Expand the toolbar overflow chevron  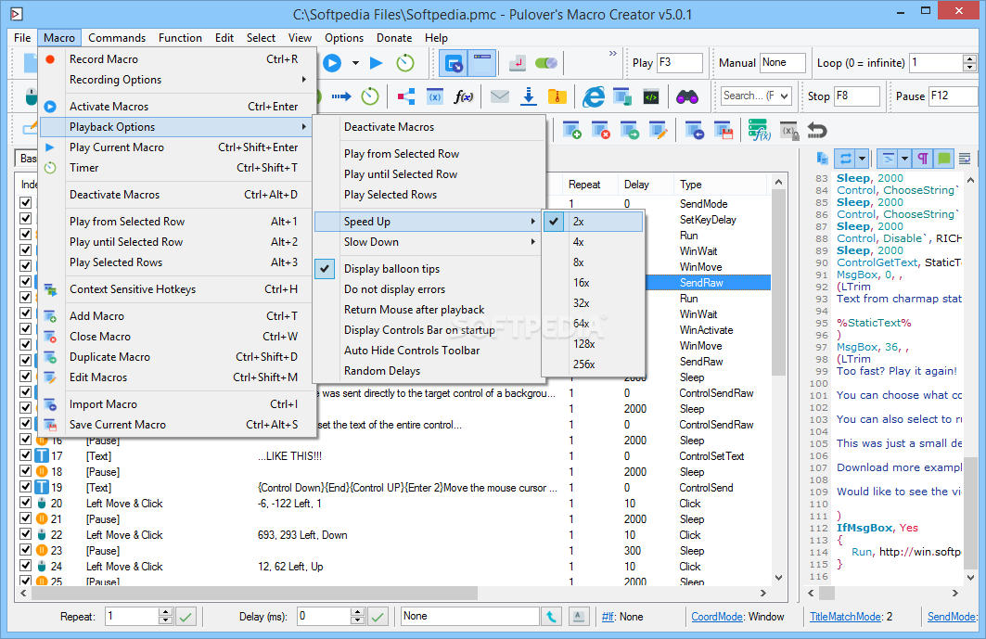pos(612,54)
